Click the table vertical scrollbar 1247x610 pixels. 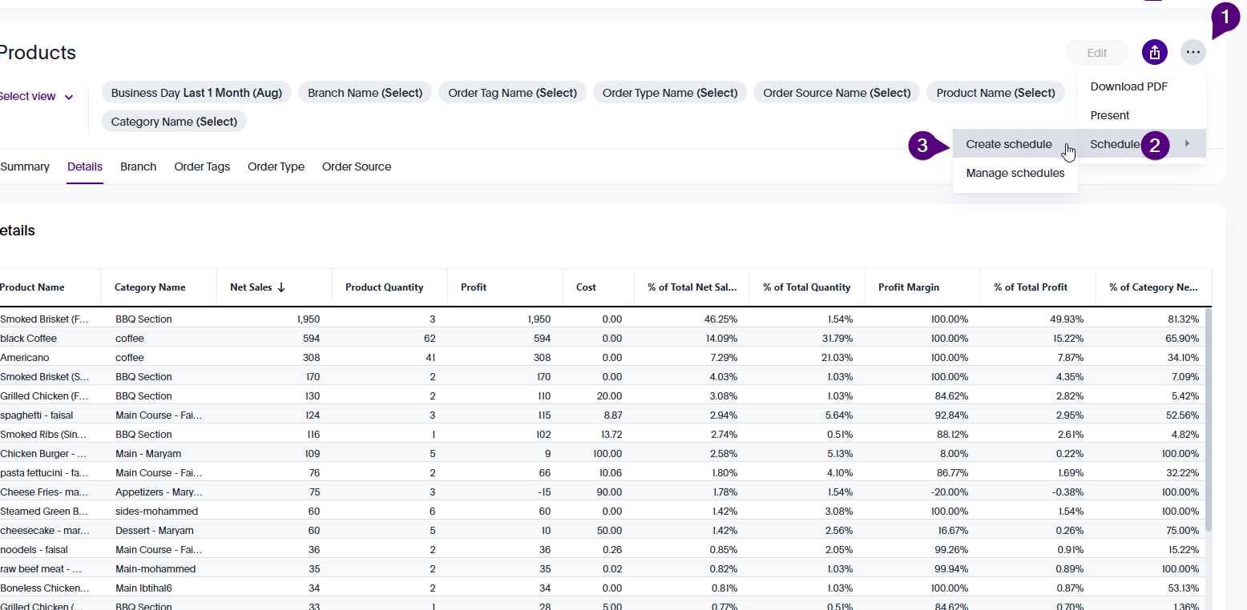[1208, 416]
